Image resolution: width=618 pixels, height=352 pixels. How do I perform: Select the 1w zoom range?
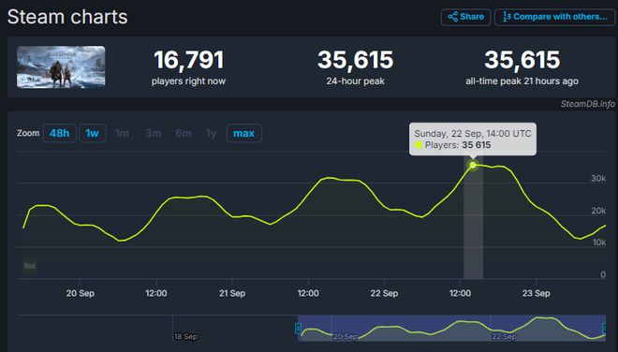point(92,133)
